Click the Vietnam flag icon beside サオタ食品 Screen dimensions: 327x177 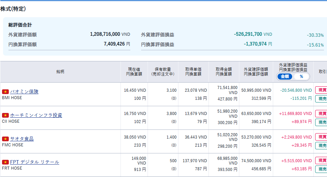click(5, 139)
